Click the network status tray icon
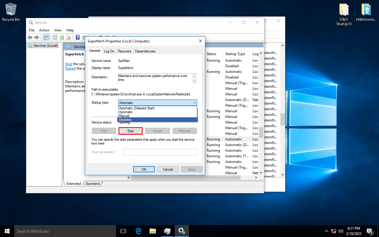This screenshot has height=237, width=379. pos(334,231)
